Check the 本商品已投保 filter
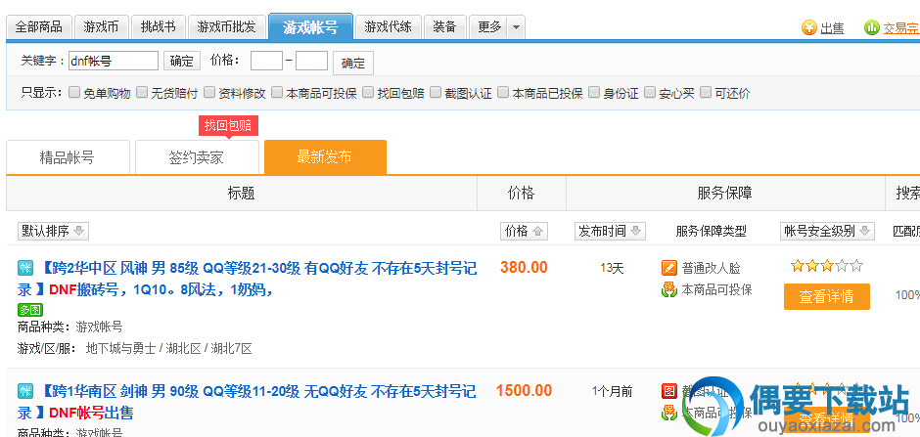Image resolution: width=920 pixels, height=437 pixels. pyautogui.click(x=503, y=92)
